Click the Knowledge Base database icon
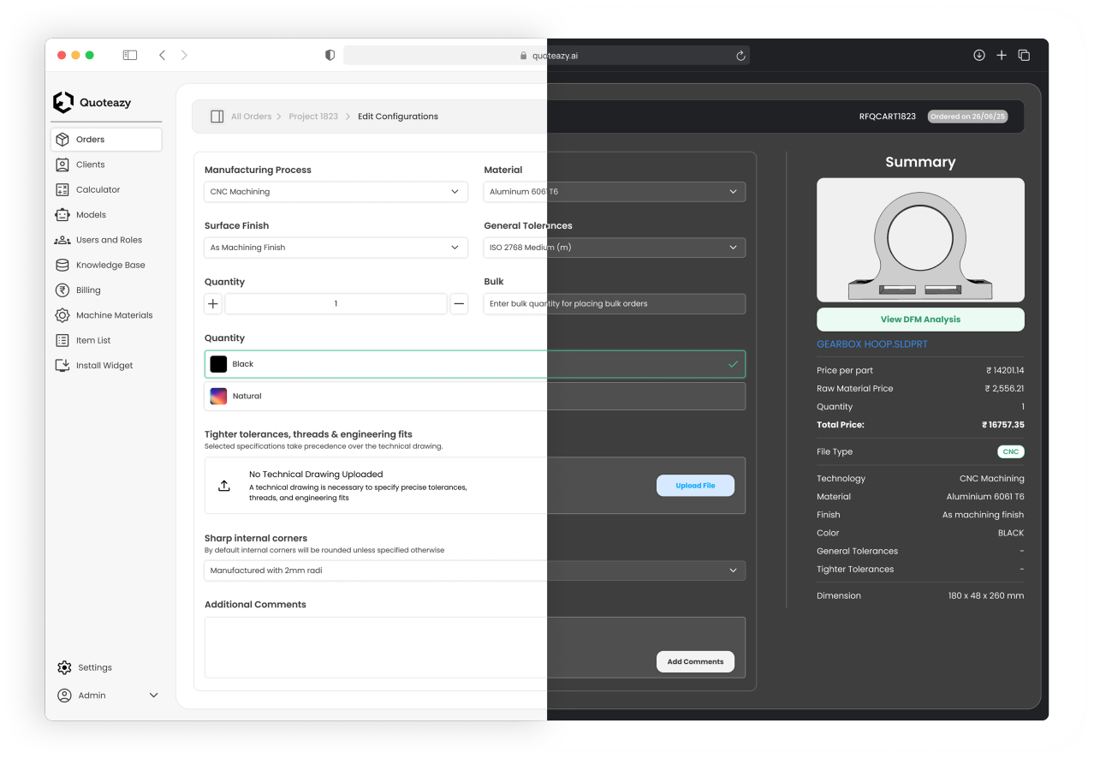Image resolution: width=1094 pixels, height=759 pixels. [62, 265]
